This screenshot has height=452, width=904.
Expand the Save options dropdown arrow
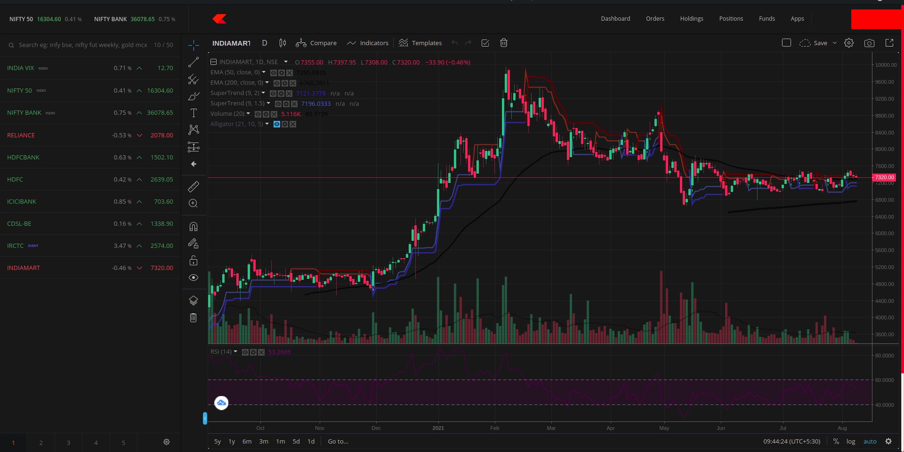835,43
